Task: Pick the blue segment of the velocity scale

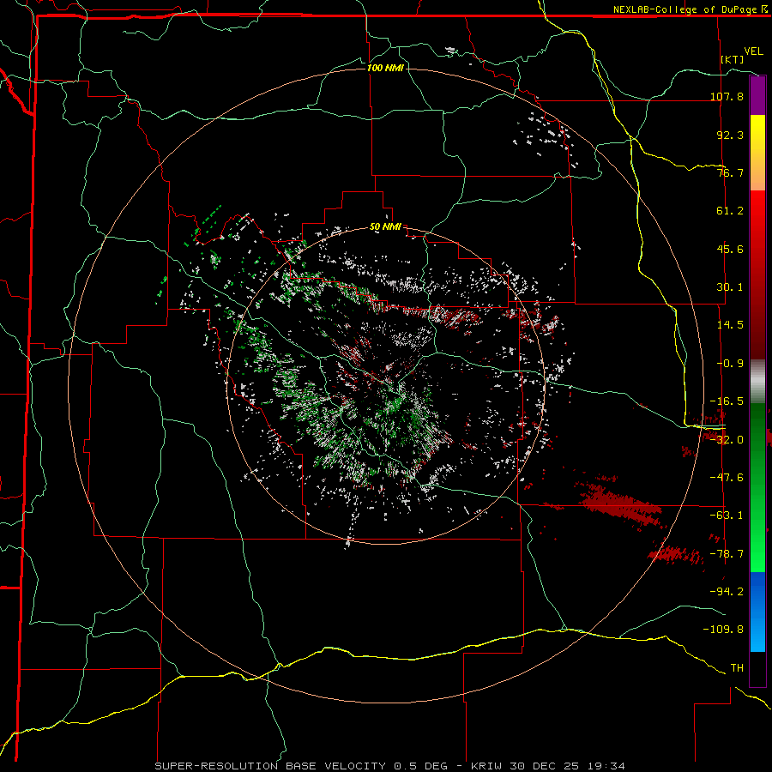Action: point(757,612)
